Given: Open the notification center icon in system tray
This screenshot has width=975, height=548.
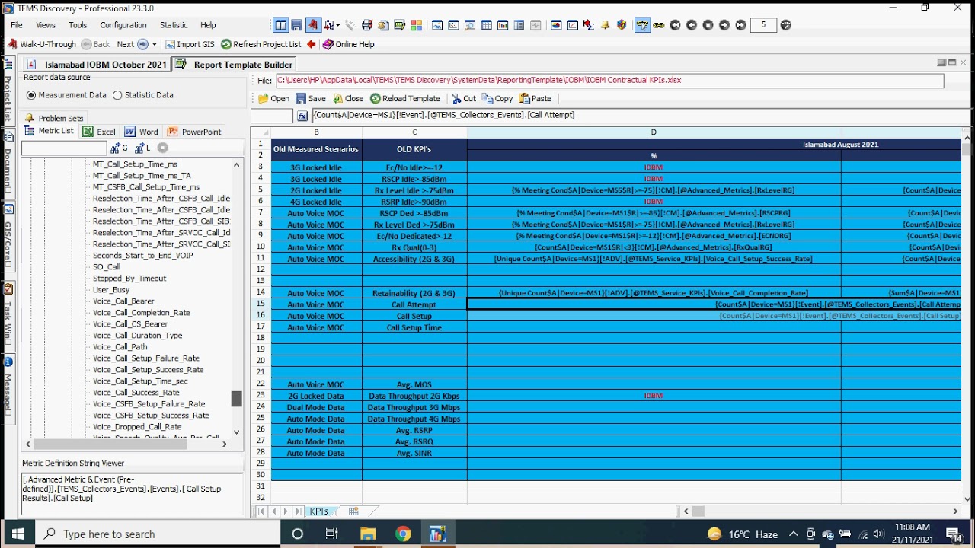Looking at the screenshot, I should [953, 534].
